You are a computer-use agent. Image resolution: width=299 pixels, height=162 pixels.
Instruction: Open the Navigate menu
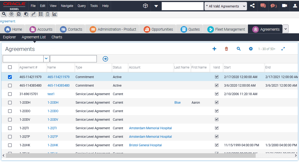click(x=67, y=6)
